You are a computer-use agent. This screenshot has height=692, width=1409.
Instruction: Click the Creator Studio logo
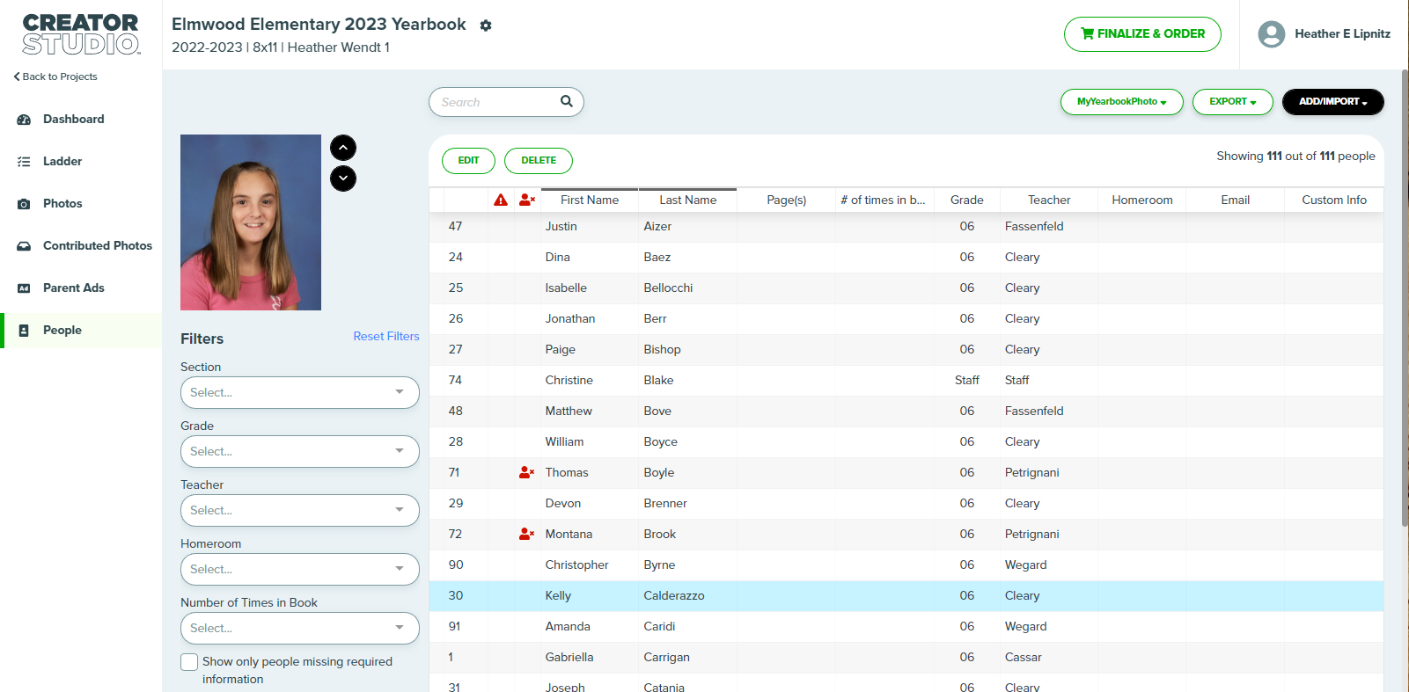[81, 34]
